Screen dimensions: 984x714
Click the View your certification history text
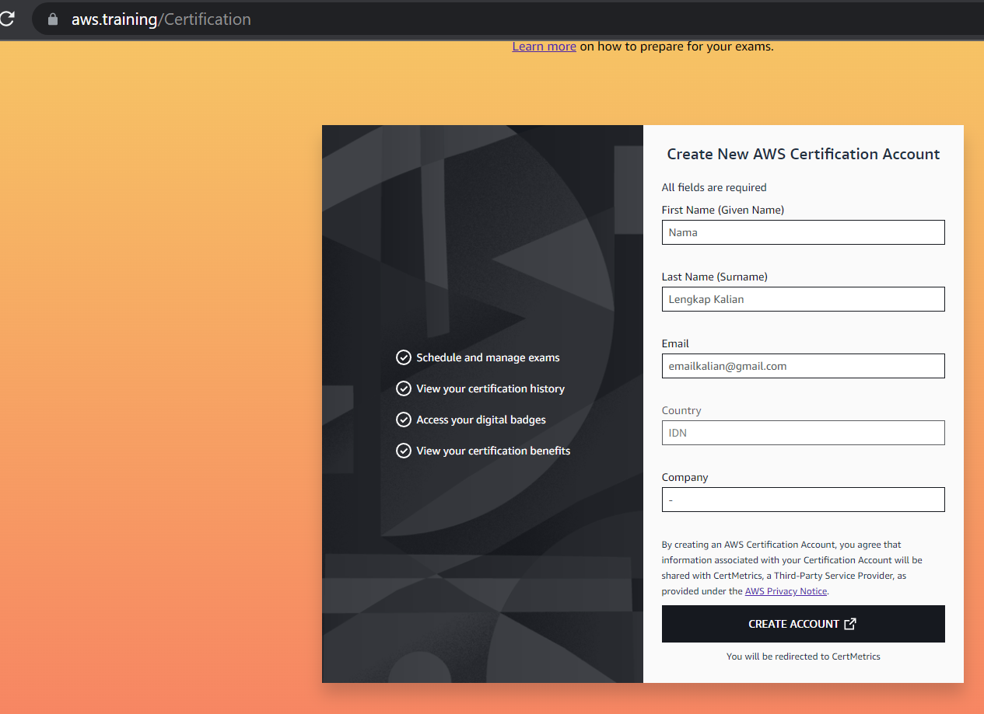tap(490, 388)
